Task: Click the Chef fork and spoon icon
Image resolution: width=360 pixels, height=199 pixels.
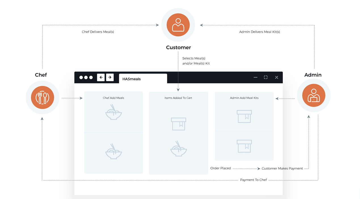Action: click(x=43, y=98)
